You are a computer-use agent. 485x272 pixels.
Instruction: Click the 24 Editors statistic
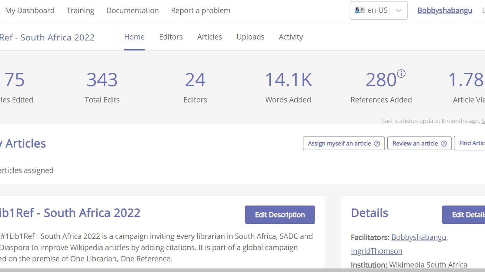[195, 87]
